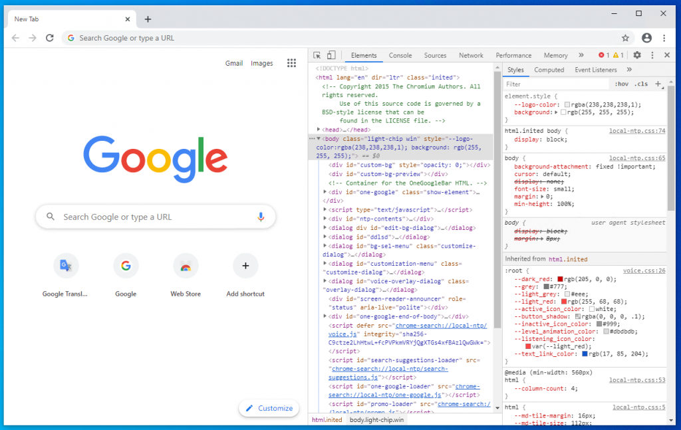Viewport: 681px width, 430px height.
Task: Click the Styles Filter input field
Action: click(557, 84)
